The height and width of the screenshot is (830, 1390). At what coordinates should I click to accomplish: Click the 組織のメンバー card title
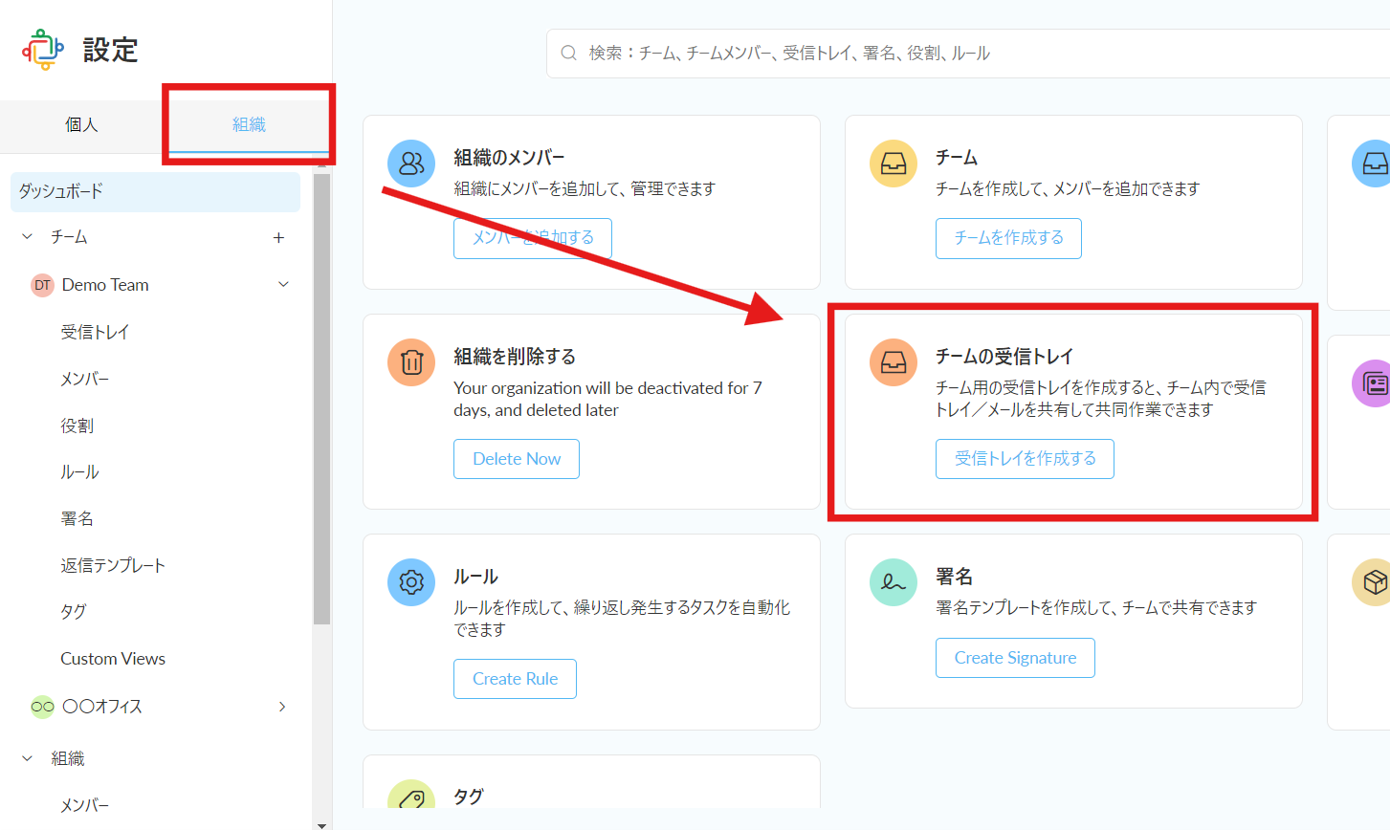(x=509, y=158)
